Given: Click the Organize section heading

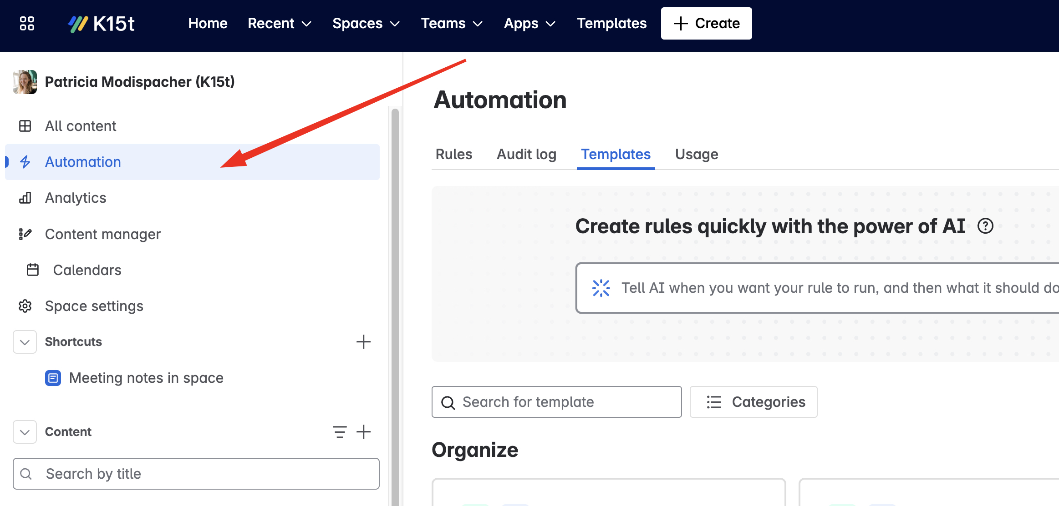Looking at the screenshot, I should (x=475, y=450).
